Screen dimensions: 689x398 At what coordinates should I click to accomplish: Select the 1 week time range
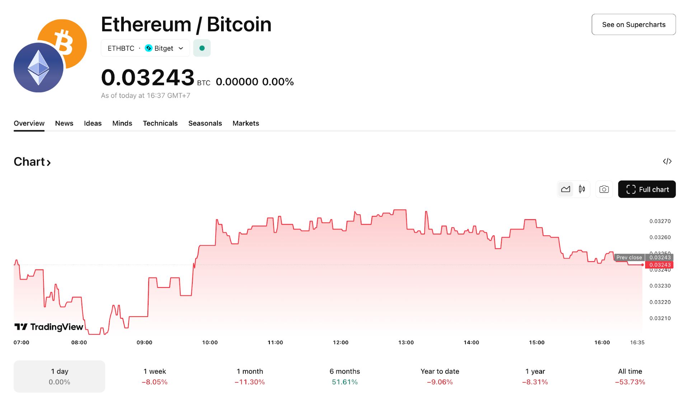155,376
